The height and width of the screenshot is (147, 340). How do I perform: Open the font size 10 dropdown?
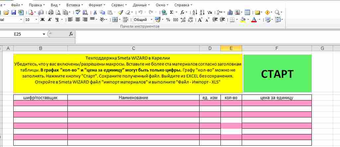pos(36,20)
